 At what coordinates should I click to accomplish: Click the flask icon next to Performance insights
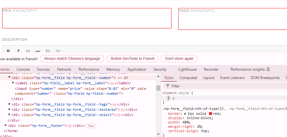click(268, 69)
